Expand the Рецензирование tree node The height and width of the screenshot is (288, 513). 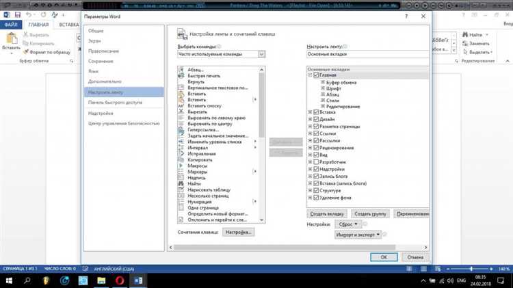[x=310, y=148]
